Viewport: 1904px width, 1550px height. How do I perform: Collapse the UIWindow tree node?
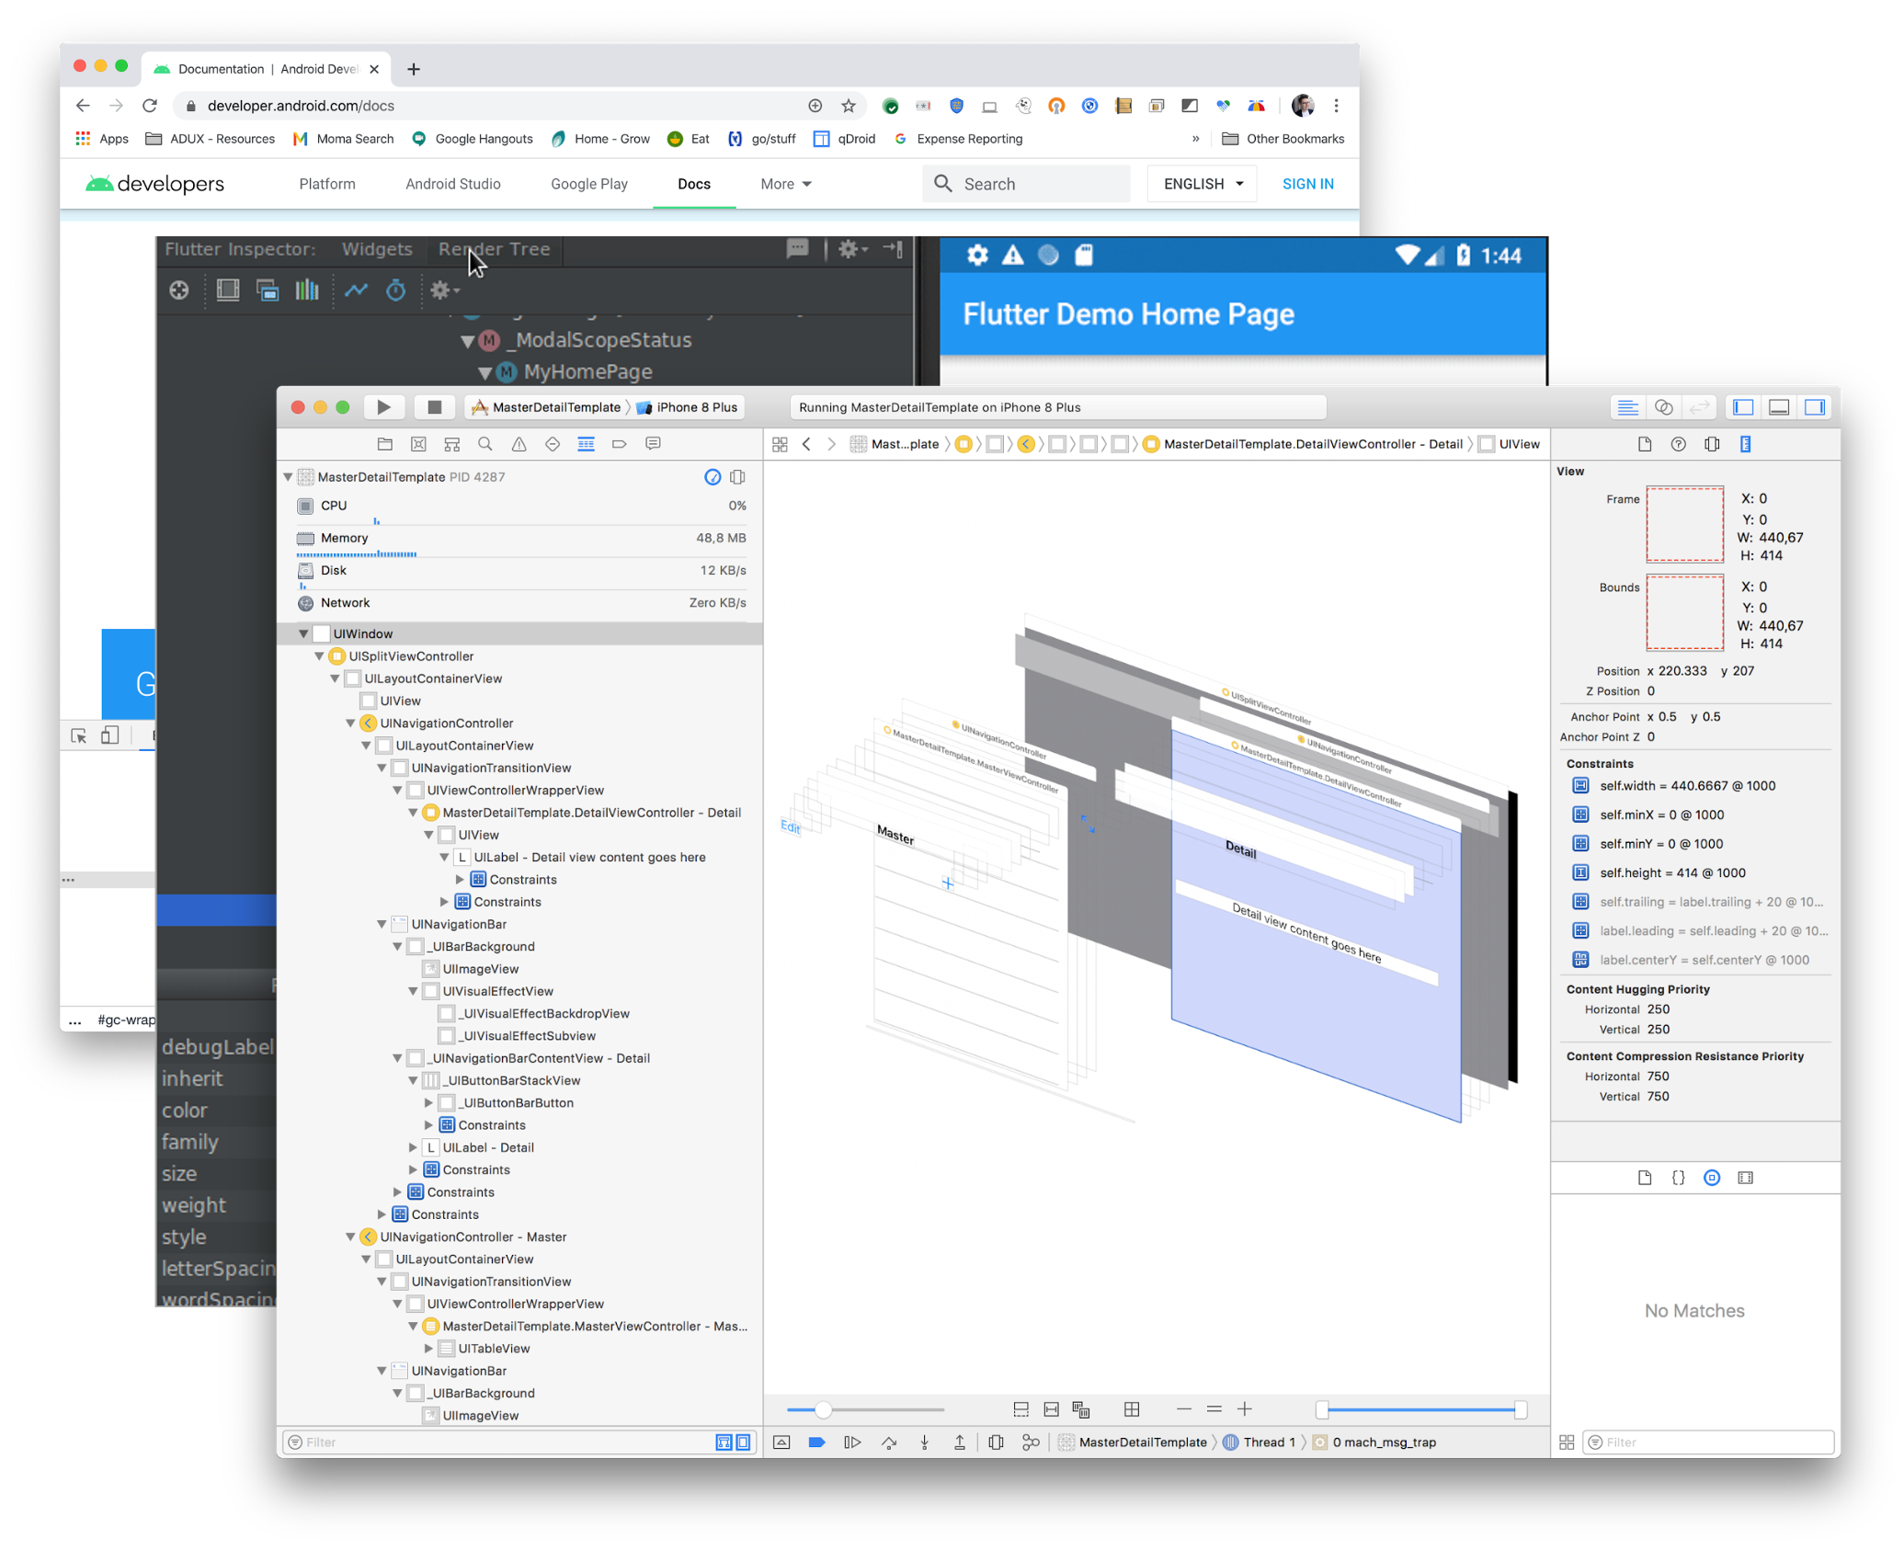coord(303,634)
